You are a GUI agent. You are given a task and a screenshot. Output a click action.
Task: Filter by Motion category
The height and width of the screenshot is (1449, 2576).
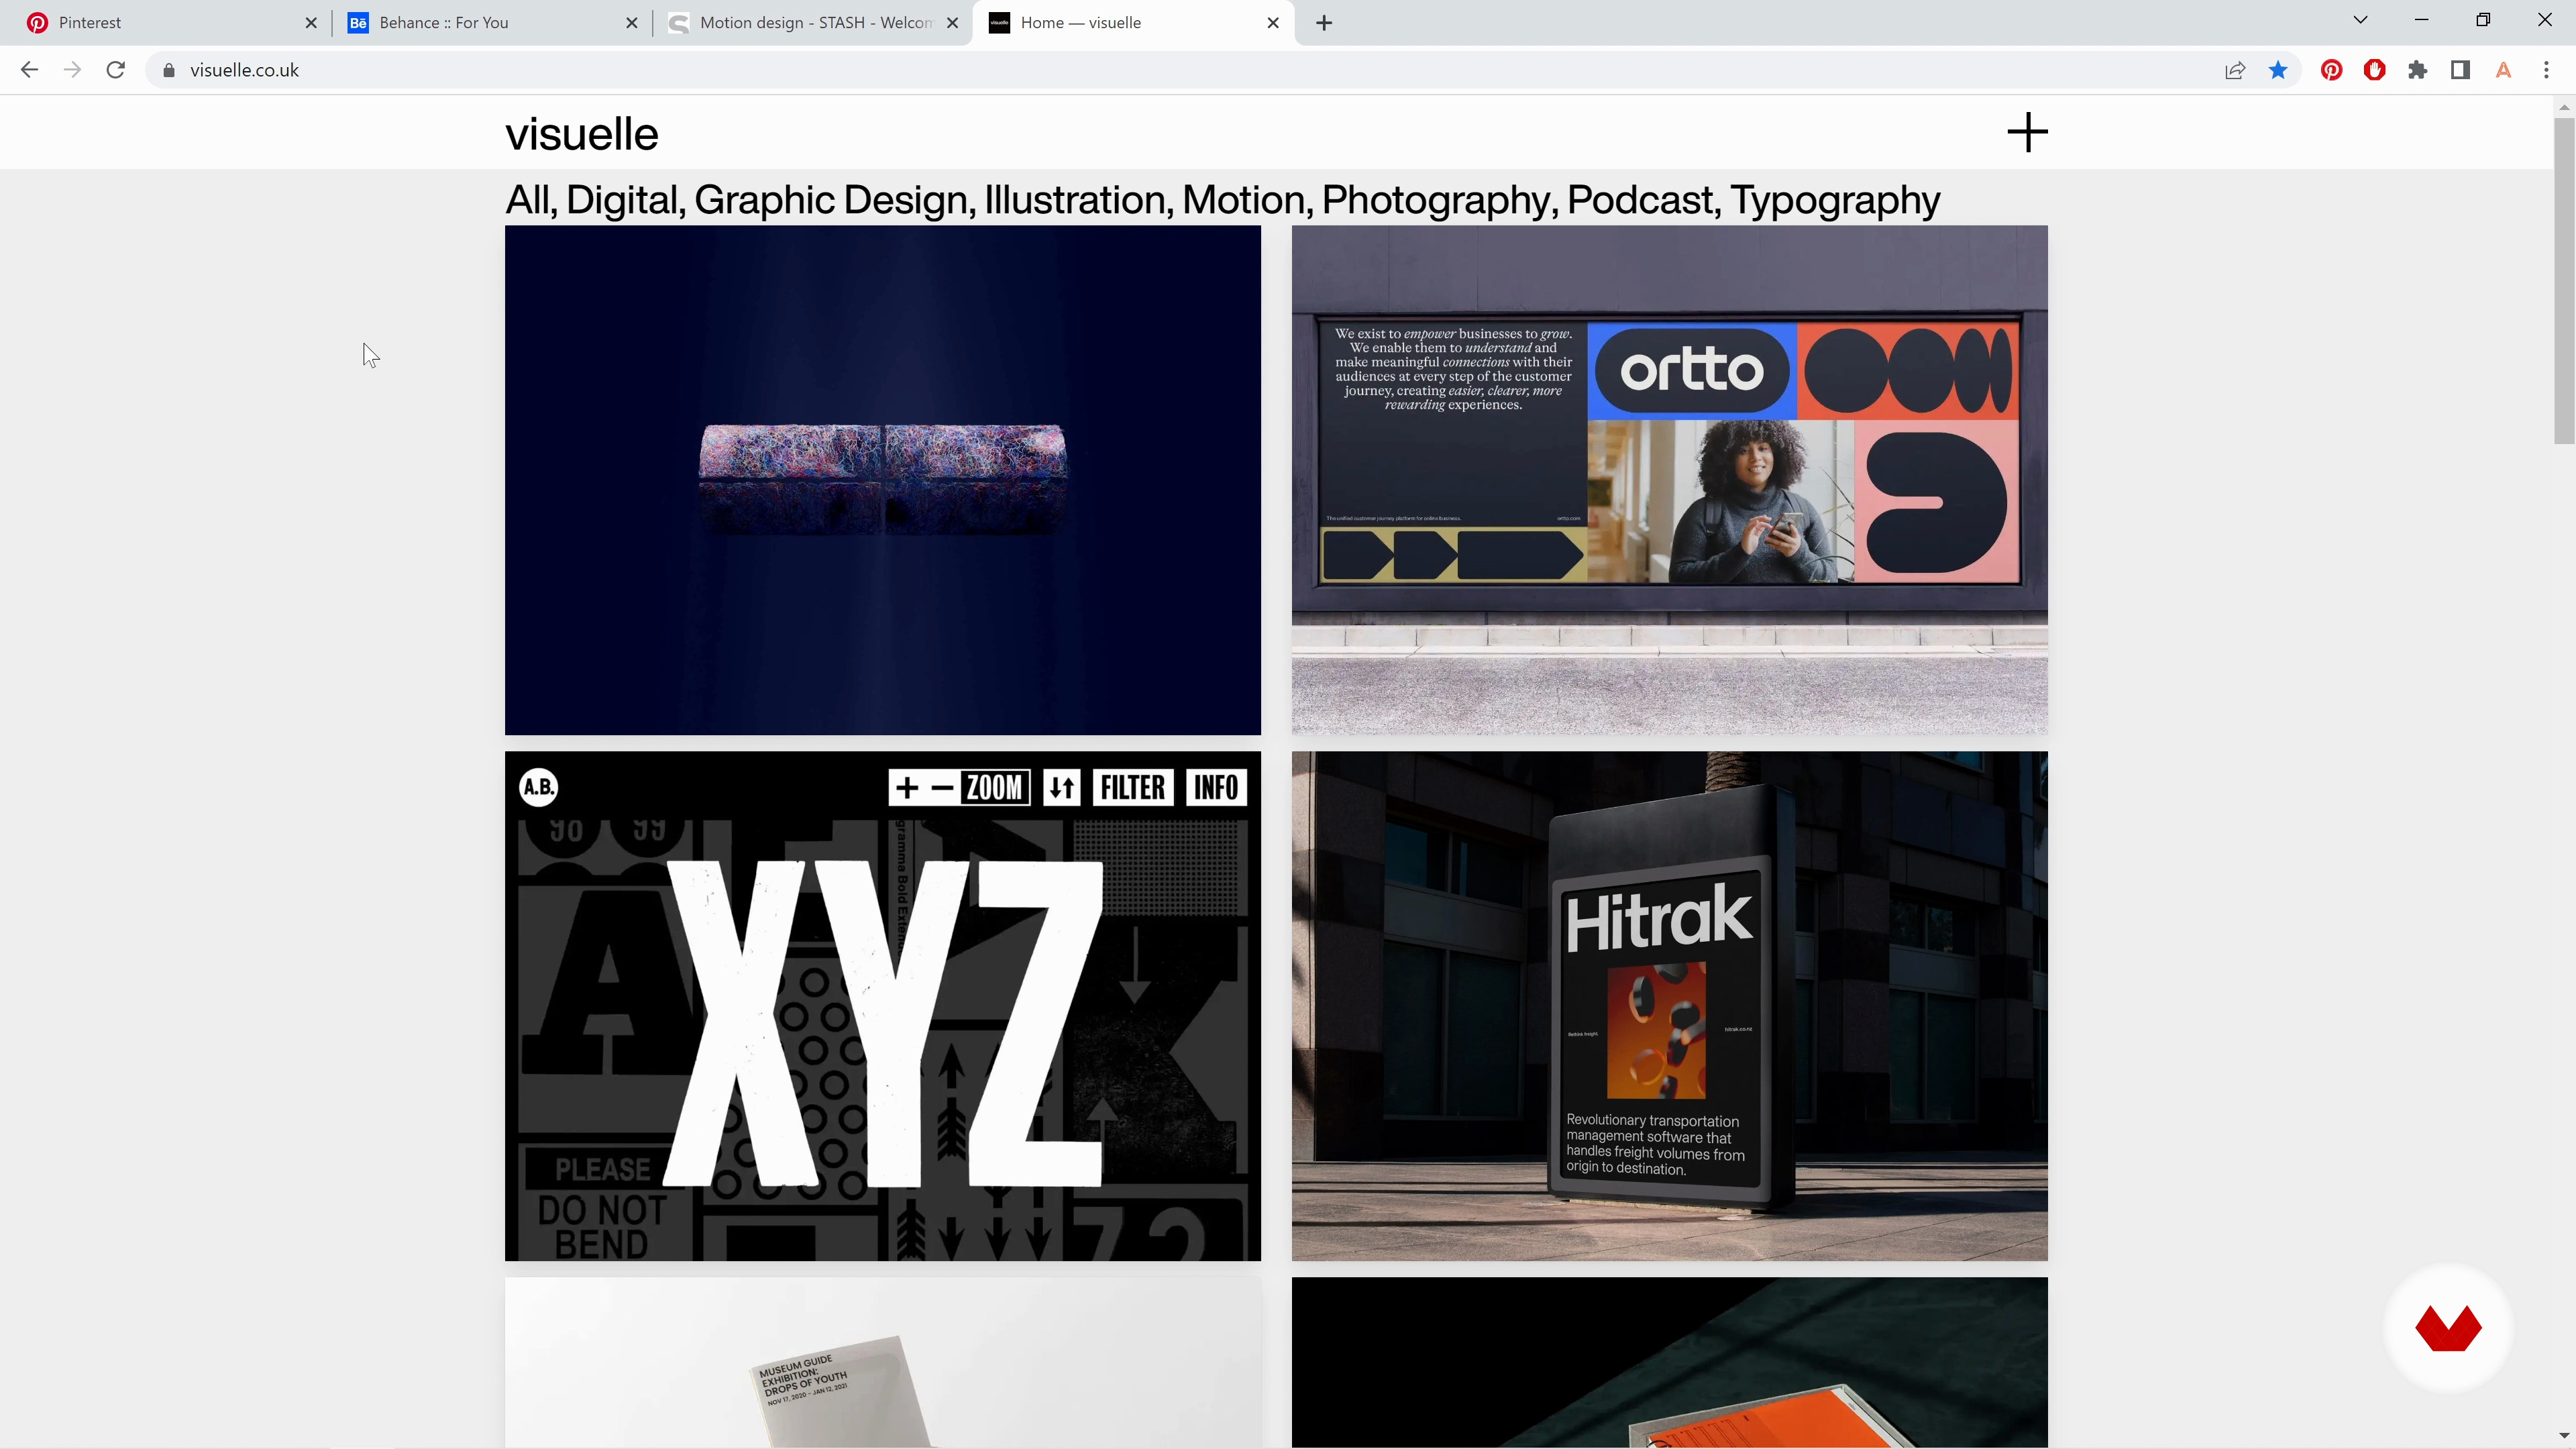coord(1244,200)
